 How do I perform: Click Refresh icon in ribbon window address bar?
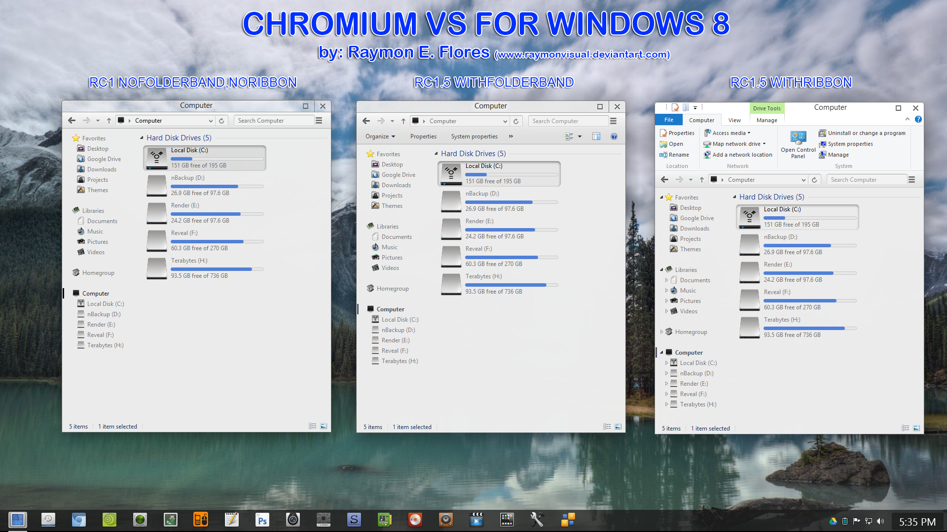pyautogui.click(x=814, y=179)
